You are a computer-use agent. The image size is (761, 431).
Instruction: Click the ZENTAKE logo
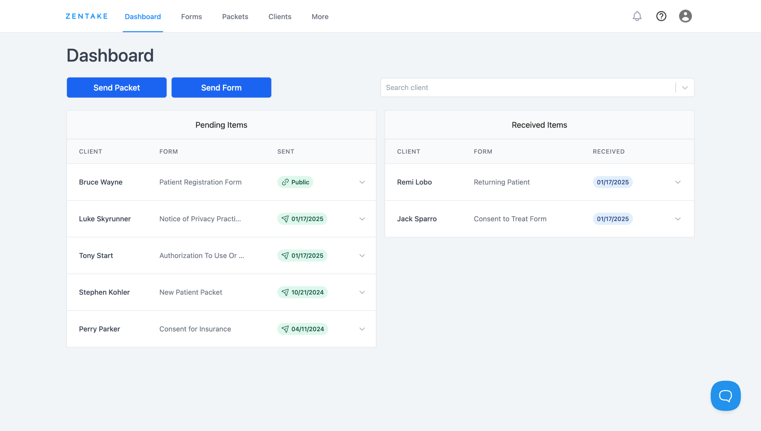click(x=87, y=16)
